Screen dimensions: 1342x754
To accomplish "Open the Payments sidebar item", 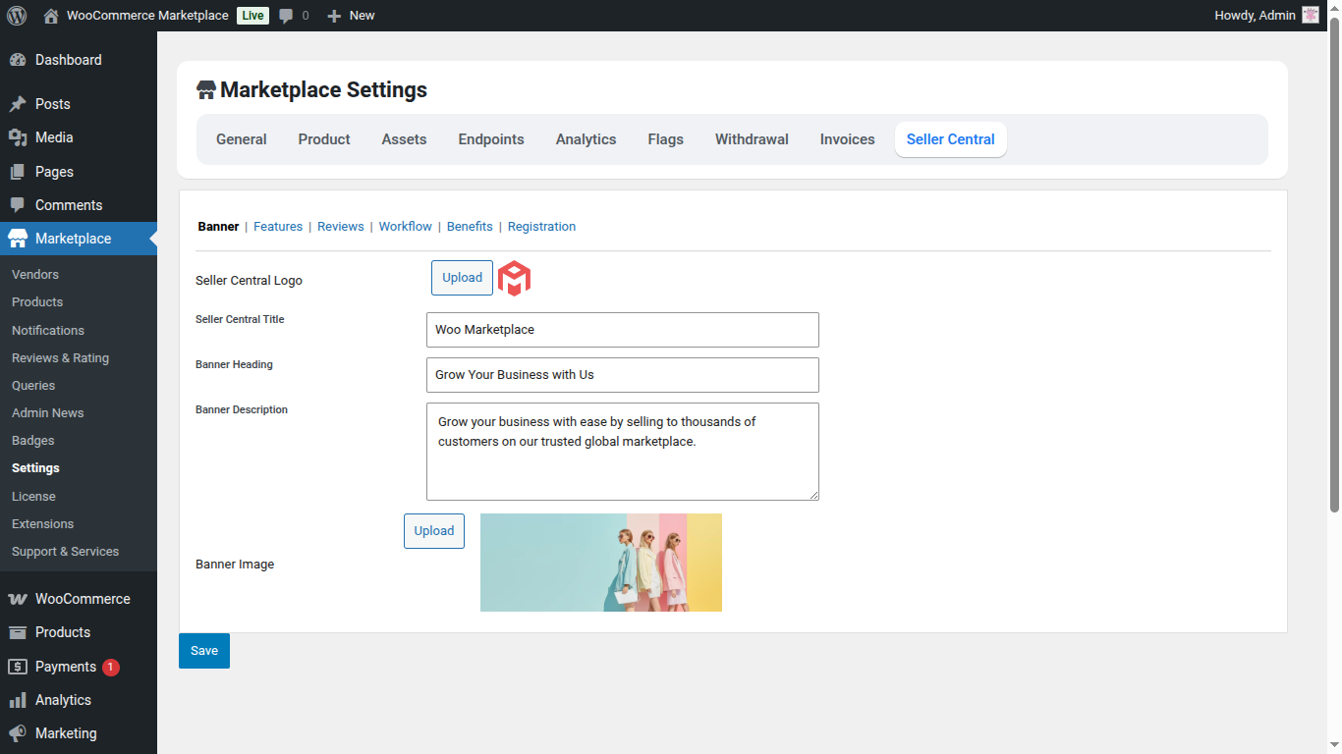I will (66, 667).
